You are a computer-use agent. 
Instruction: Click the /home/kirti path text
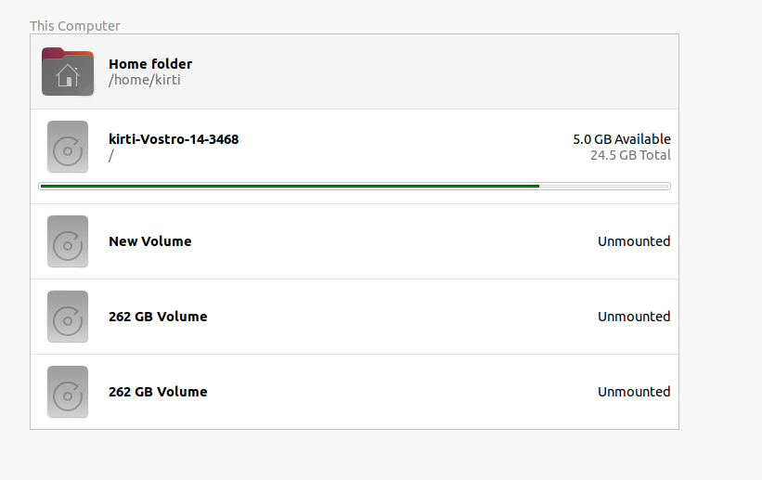point(145,80)
